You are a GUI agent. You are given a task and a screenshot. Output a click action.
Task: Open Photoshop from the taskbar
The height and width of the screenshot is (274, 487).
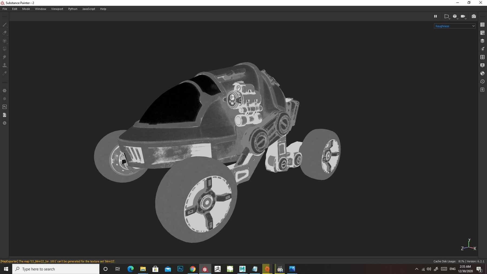[180, 269]
